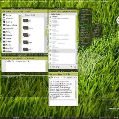Open Wyślij do menu in chat window
The image size is (119, 119).
(x=66, y=74)
